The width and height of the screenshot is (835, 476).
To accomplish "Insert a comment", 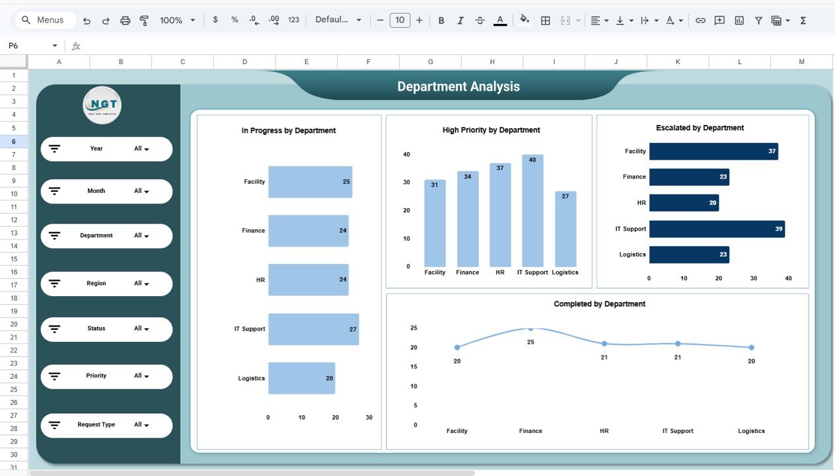I will tap(719, 20).
